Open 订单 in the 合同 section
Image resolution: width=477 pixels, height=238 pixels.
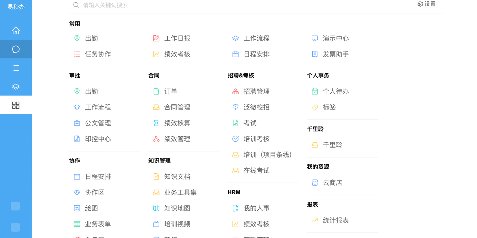(x=170, y=92)
